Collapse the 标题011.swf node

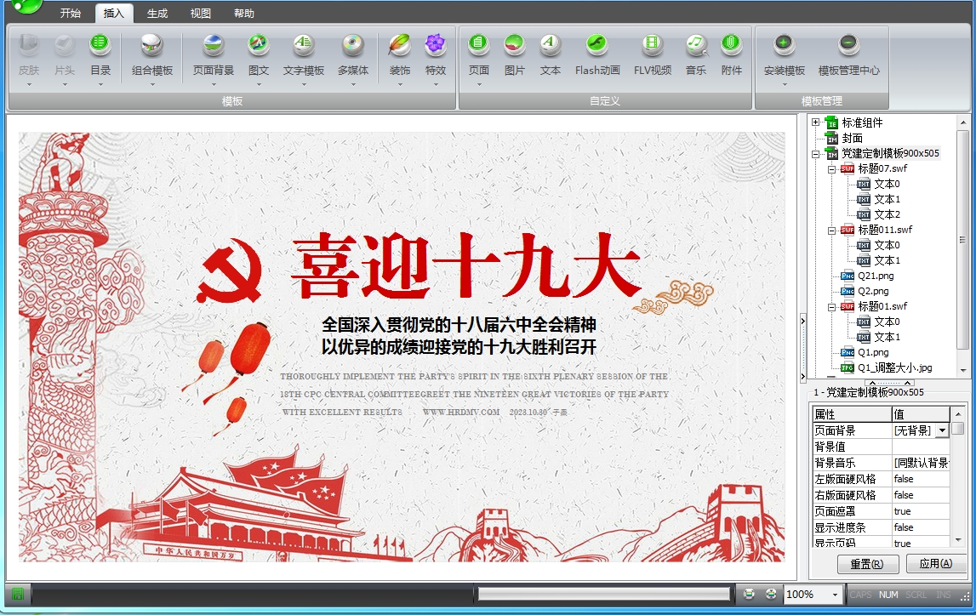tap(831, 231)
